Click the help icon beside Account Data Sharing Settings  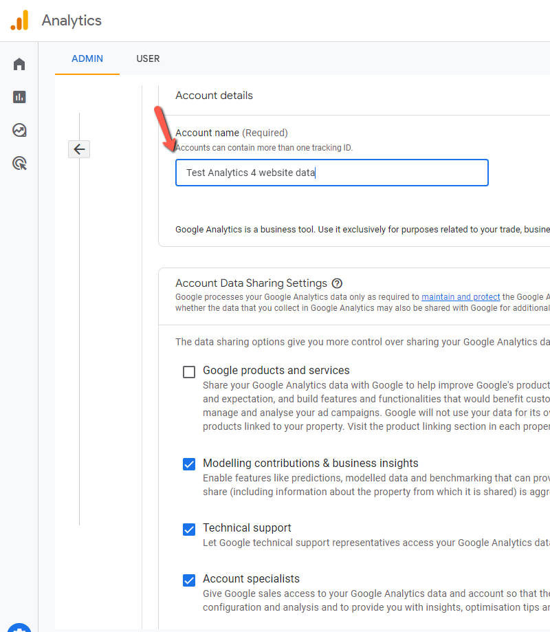click(x=337, y=283)
